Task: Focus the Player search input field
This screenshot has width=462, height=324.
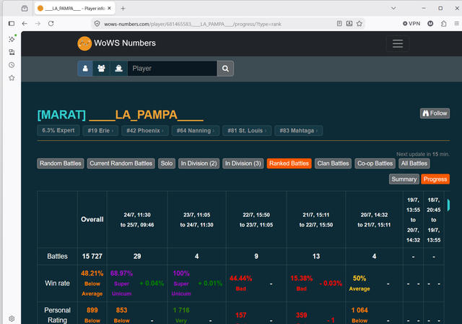Action: point(172,69)
